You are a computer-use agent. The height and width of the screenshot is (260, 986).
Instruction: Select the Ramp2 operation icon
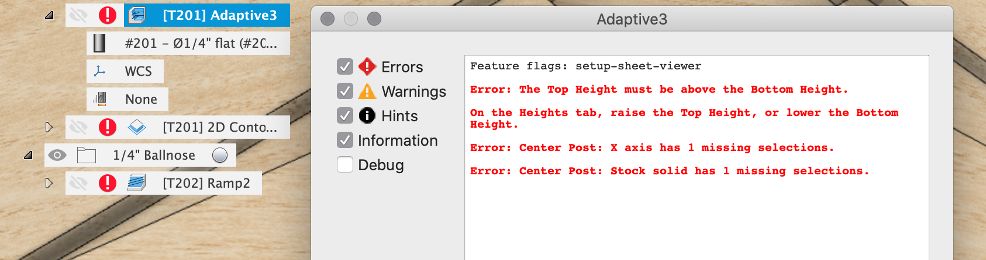coord(137,183)
